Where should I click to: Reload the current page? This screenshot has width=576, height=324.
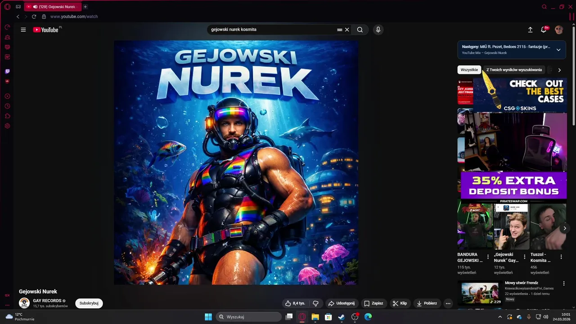tap(34, 17)
